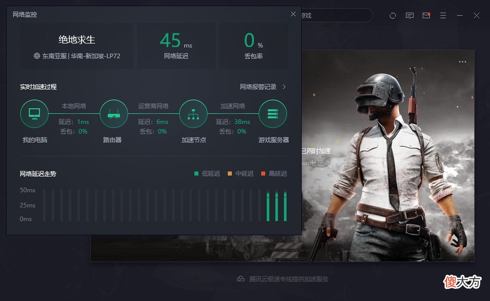Open the feedback message icon

point(410,15)
